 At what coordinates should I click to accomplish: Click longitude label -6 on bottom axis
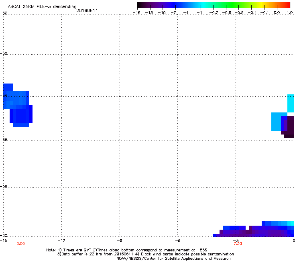pos(177,241)
